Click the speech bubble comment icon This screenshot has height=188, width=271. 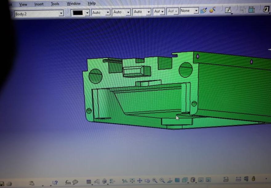click(75, 182)
